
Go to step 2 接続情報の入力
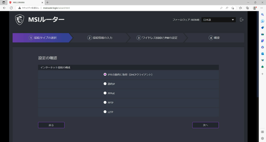click(100, 38)
